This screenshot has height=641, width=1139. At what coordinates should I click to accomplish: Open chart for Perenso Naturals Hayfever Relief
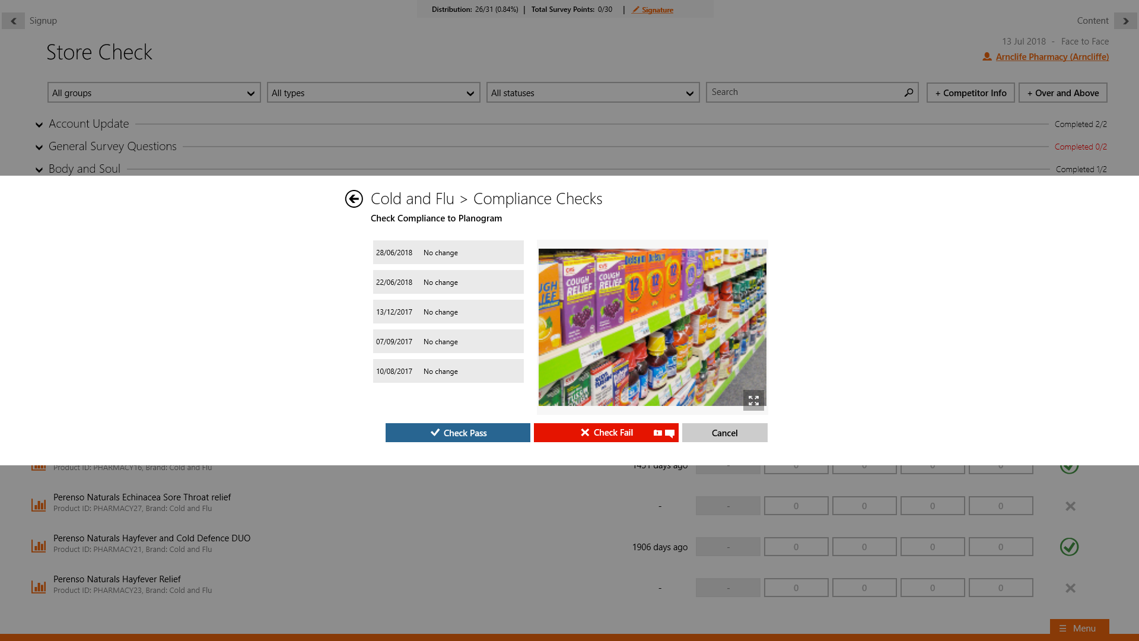39,587
